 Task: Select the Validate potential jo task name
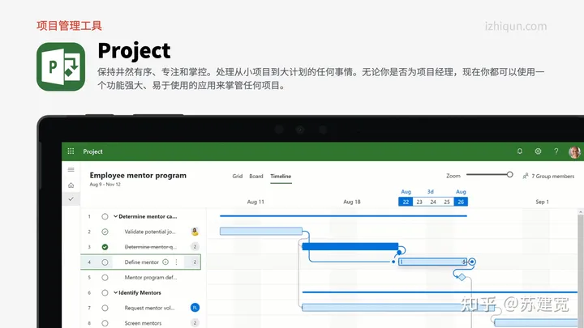(x=150, y=232)
